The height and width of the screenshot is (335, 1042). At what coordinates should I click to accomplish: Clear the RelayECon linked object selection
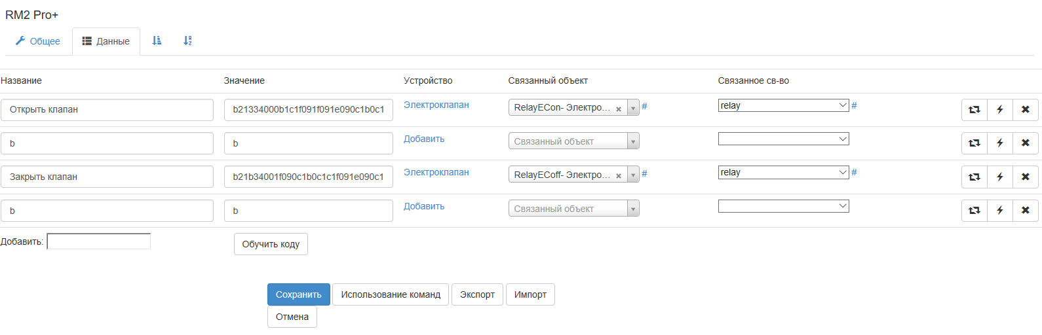pos(619,109)
